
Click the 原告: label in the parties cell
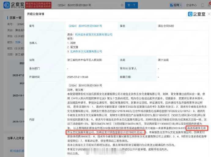[71, 35]
